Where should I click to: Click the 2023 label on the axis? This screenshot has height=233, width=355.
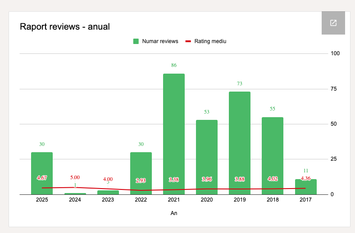(108, 200)
